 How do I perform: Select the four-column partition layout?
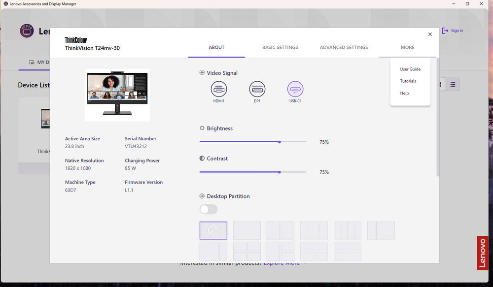tap(348, 230)
